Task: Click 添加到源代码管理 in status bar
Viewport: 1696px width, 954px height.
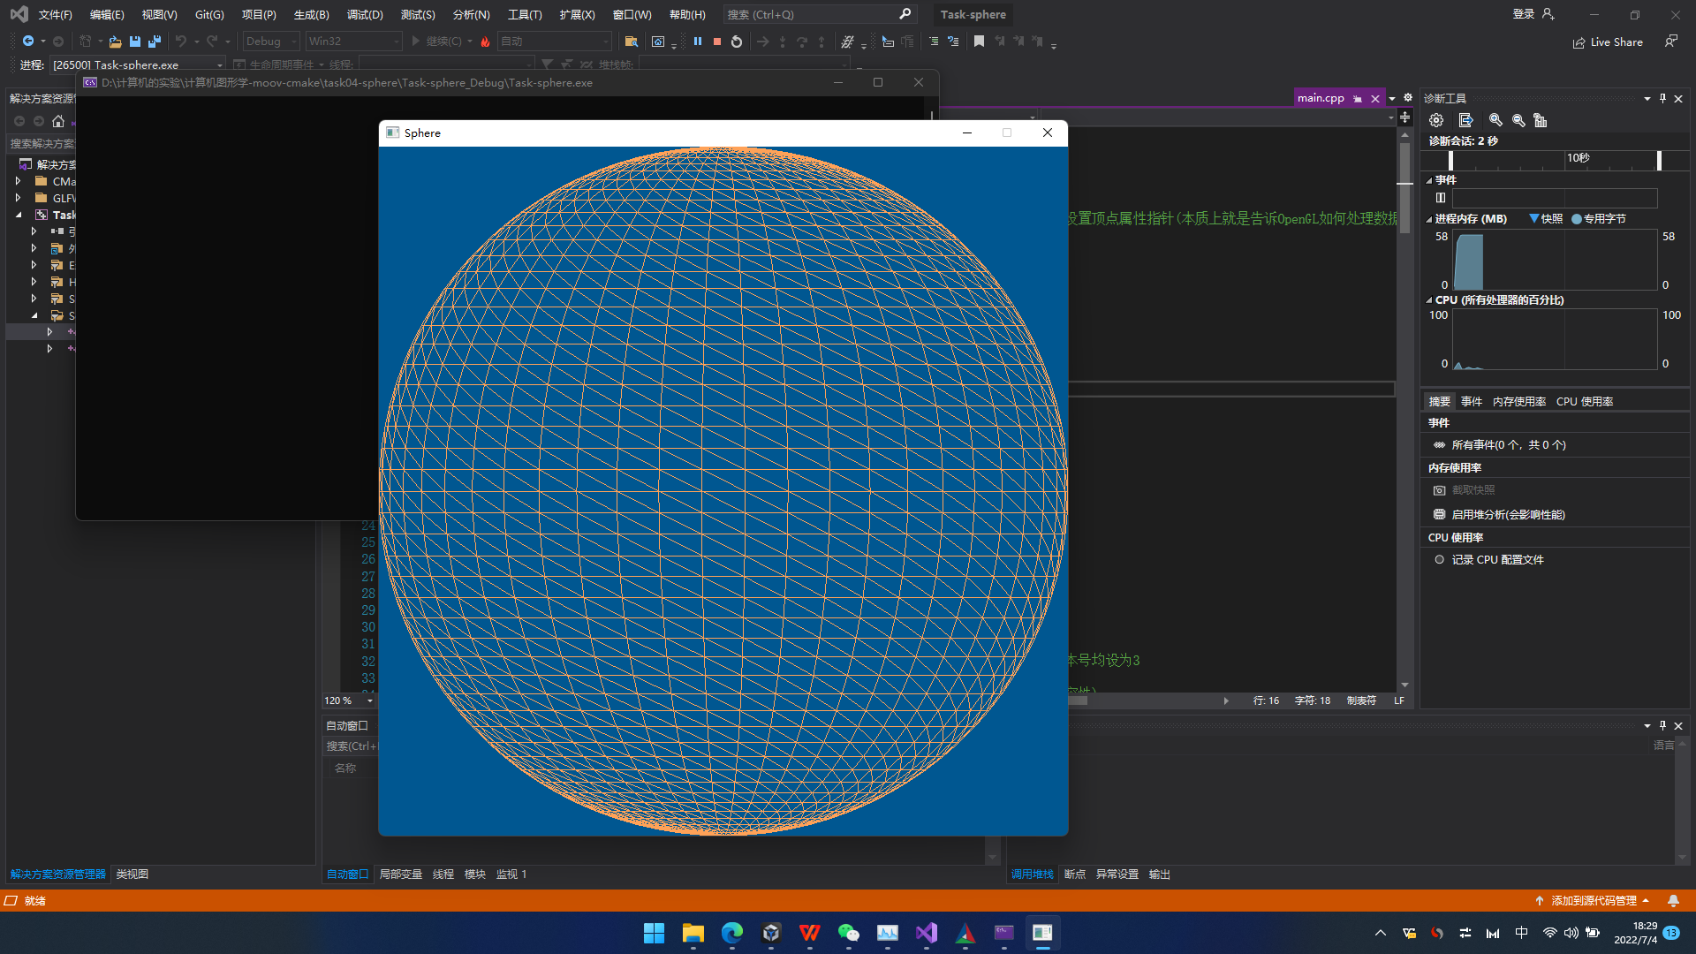Action: point(1593,901)
